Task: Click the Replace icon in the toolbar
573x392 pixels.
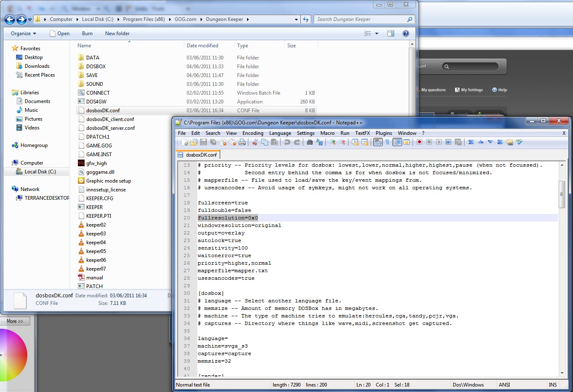Action: 320,142
